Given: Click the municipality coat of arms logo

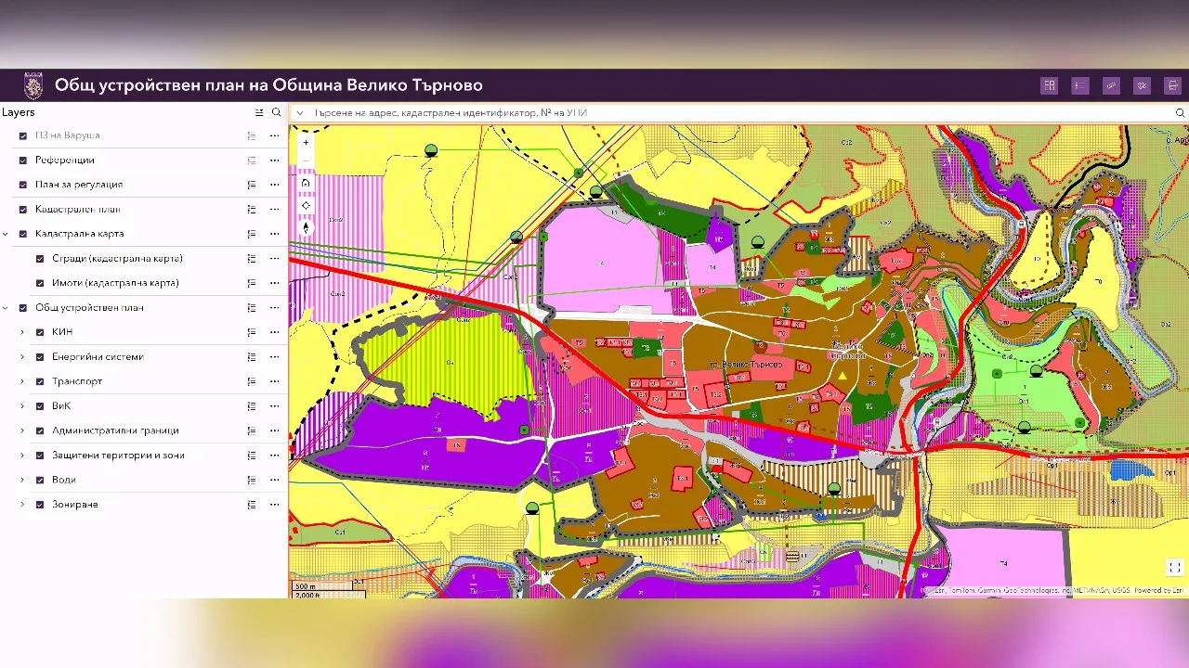Looking at the screenshot, I should click(33, 86).
